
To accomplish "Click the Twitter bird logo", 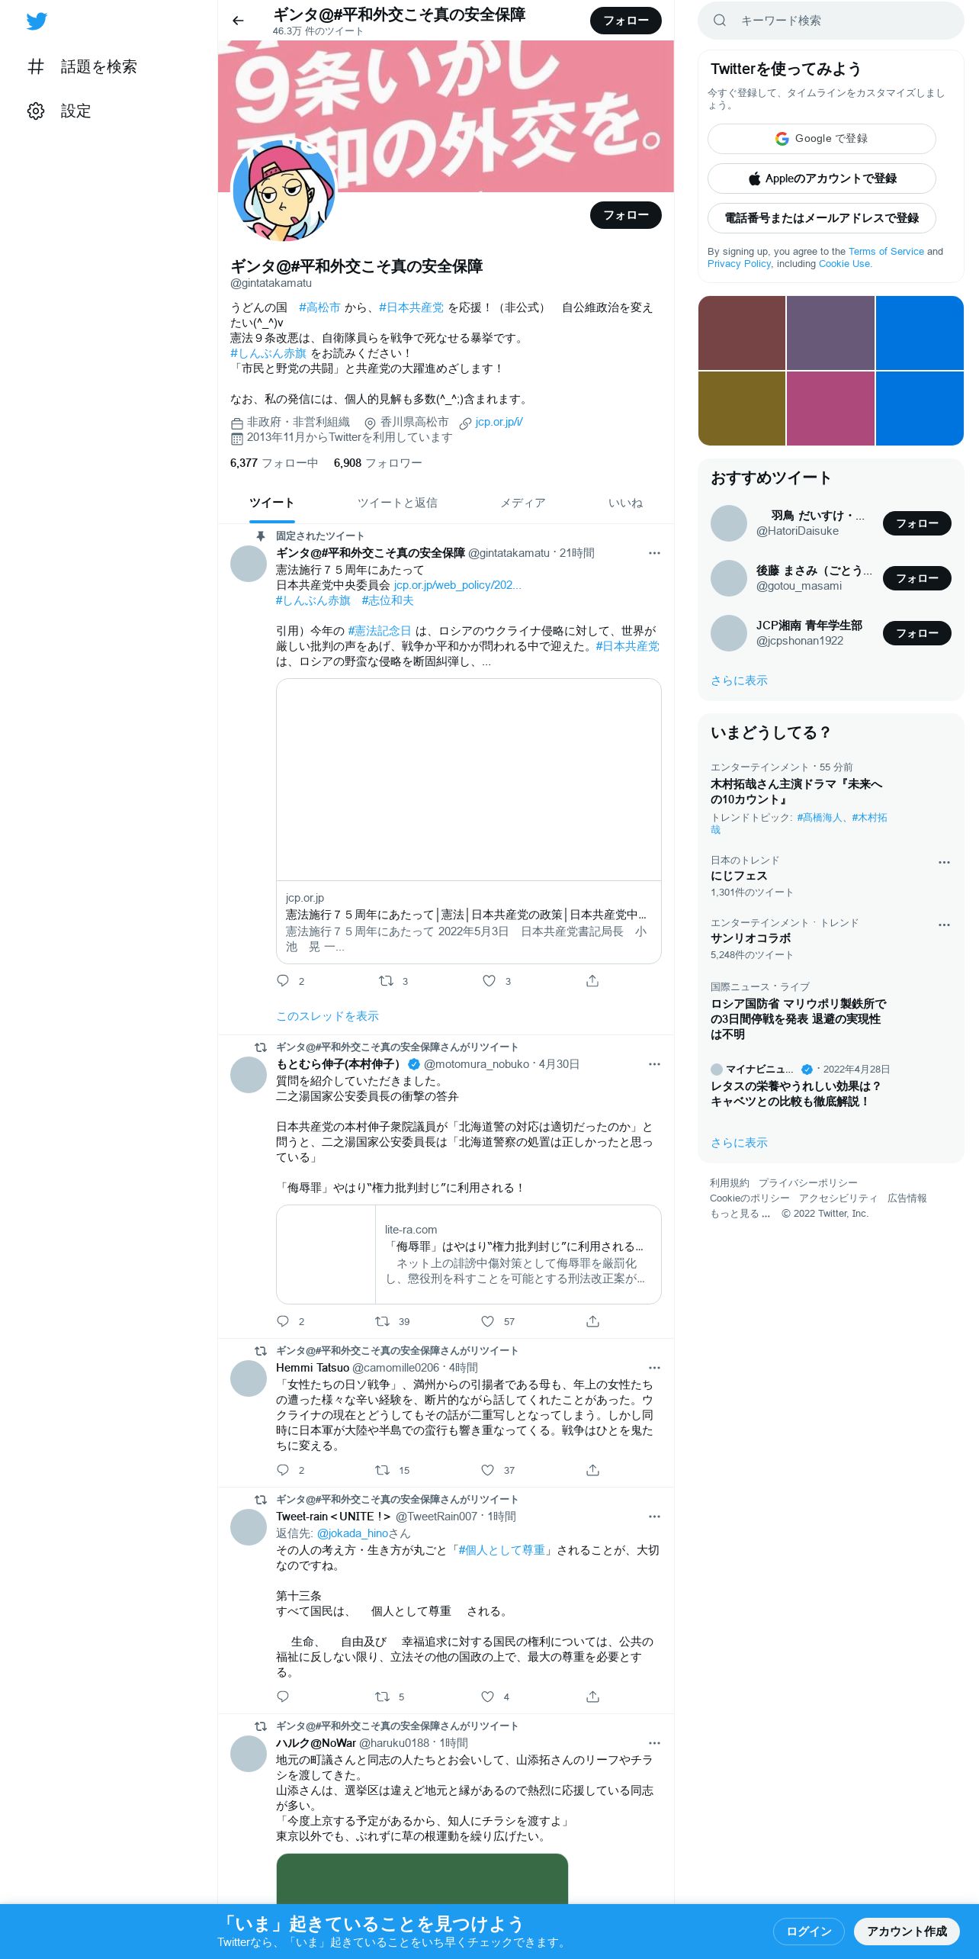I will tap(37, 21).
